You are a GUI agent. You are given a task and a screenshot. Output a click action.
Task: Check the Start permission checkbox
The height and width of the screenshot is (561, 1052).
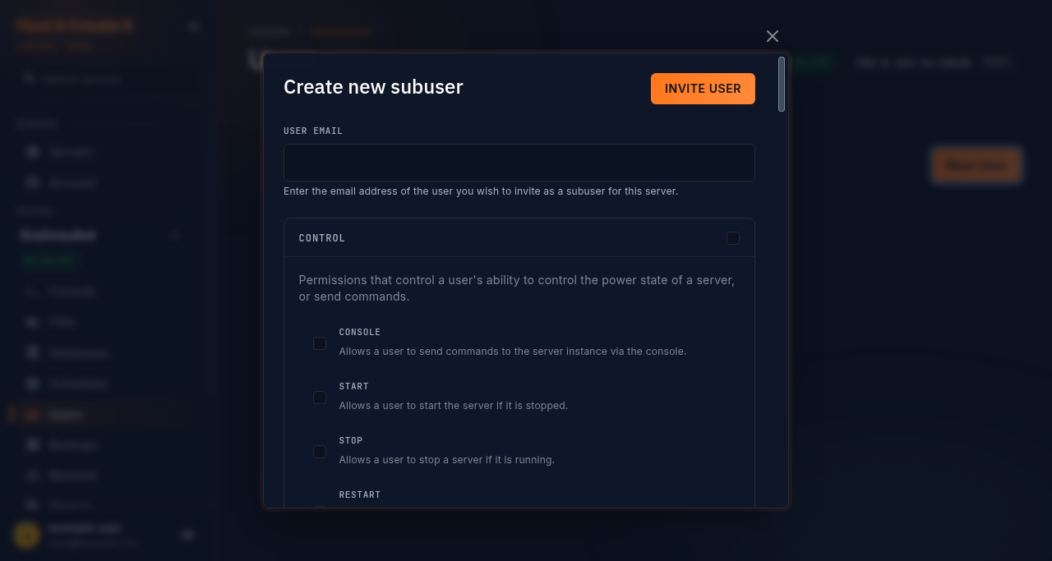[320, 398]
